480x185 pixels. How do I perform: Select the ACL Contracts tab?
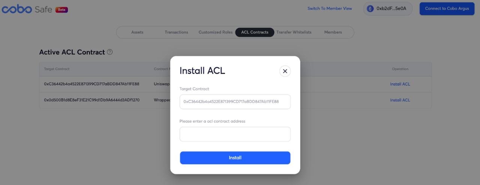click(x=255, y=32)
